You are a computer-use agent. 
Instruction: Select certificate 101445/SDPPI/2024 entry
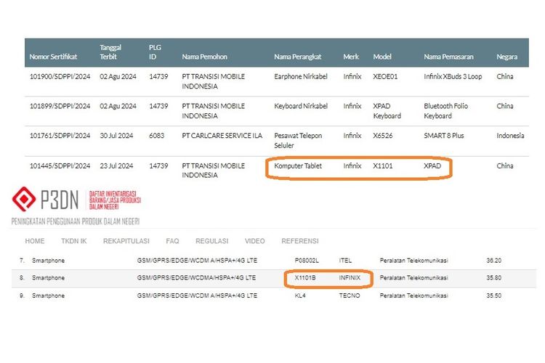coord(60,166)
